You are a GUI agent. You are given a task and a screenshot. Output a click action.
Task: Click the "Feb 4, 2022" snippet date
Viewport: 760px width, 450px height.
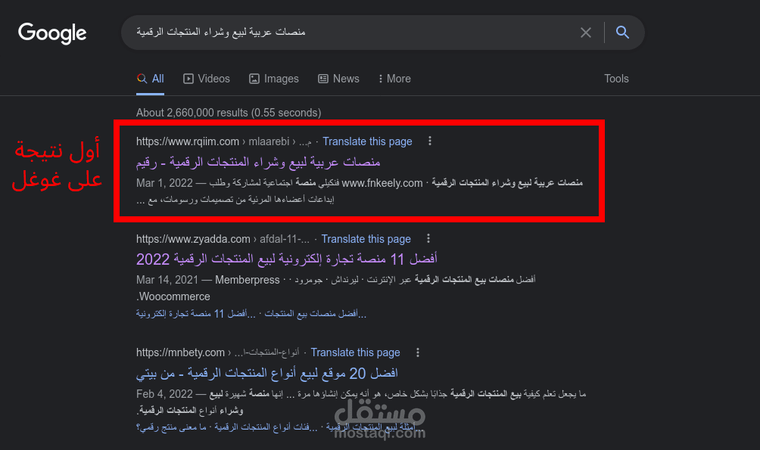pos(164,394)
